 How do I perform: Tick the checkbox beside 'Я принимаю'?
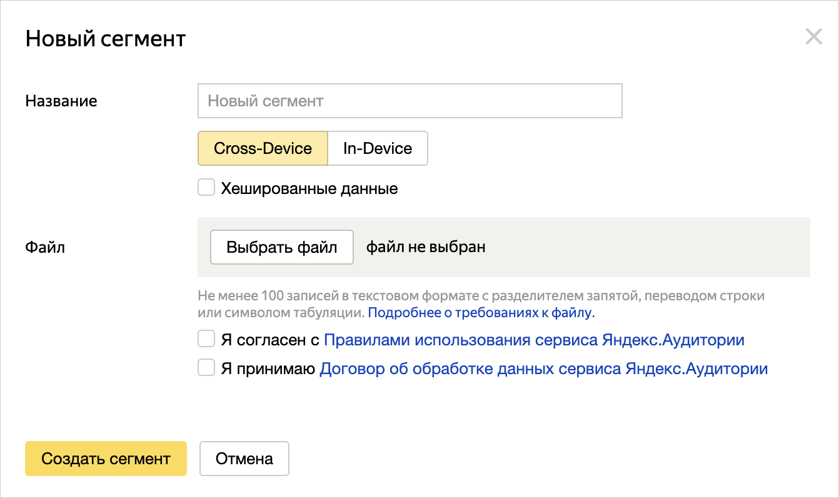tap(206, 368)
